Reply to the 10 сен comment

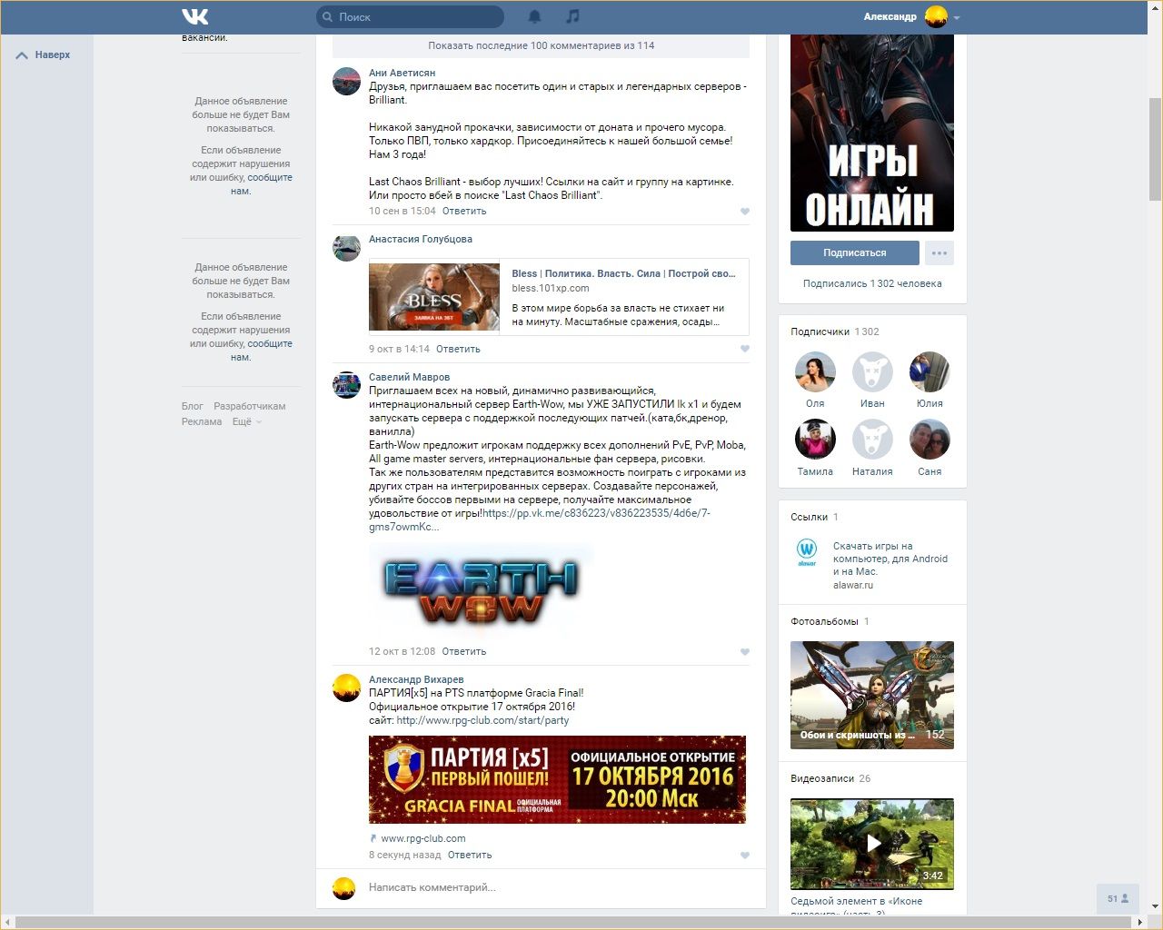pyautogui.click(x=464, y=211)
